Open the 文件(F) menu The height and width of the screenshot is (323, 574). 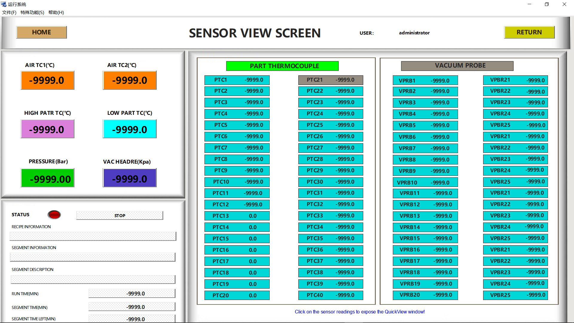pyautogui.click(x=9, y=13)
